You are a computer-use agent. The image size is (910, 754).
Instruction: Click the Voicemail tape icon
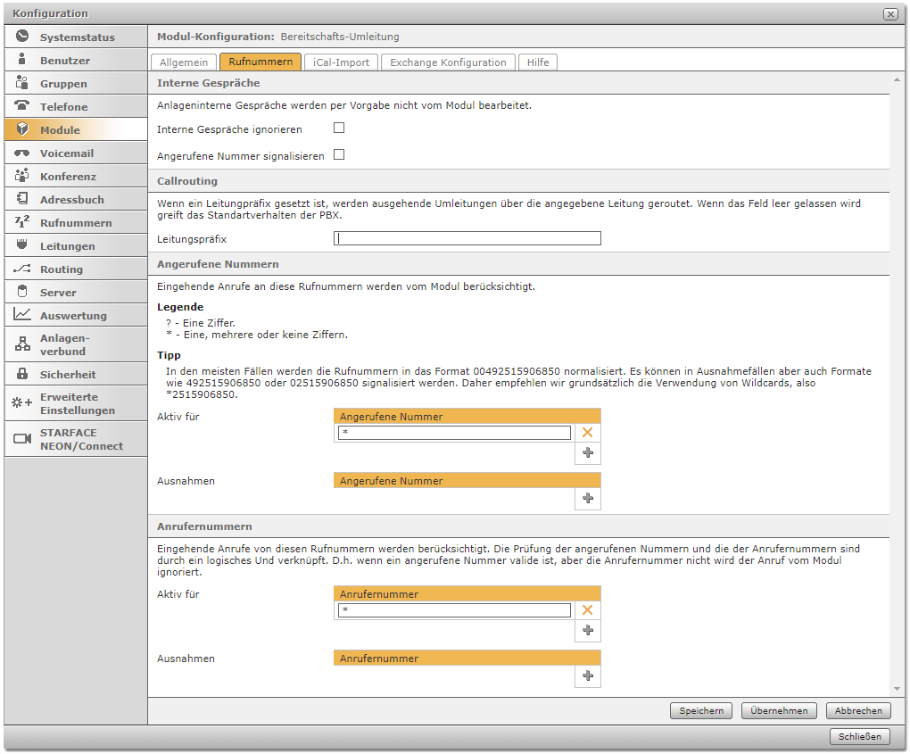pyautogui.click(x=22, y=153)
